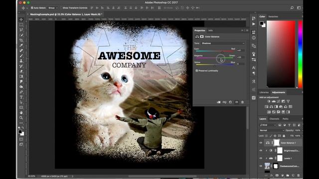Hide the TheAwesomeCompany layer
Image resolution: width=319 pixels, height=179 pixels.
[261, 166]
